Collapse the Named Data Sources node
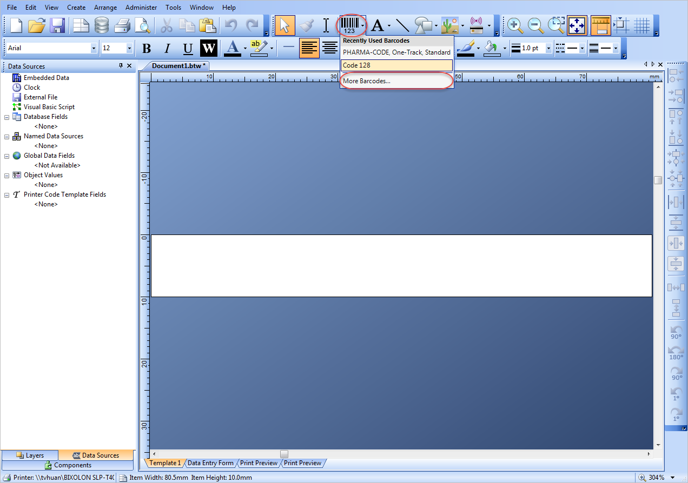 6,136
